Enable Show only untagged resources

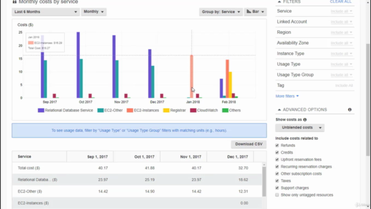[x=277, y=195]
